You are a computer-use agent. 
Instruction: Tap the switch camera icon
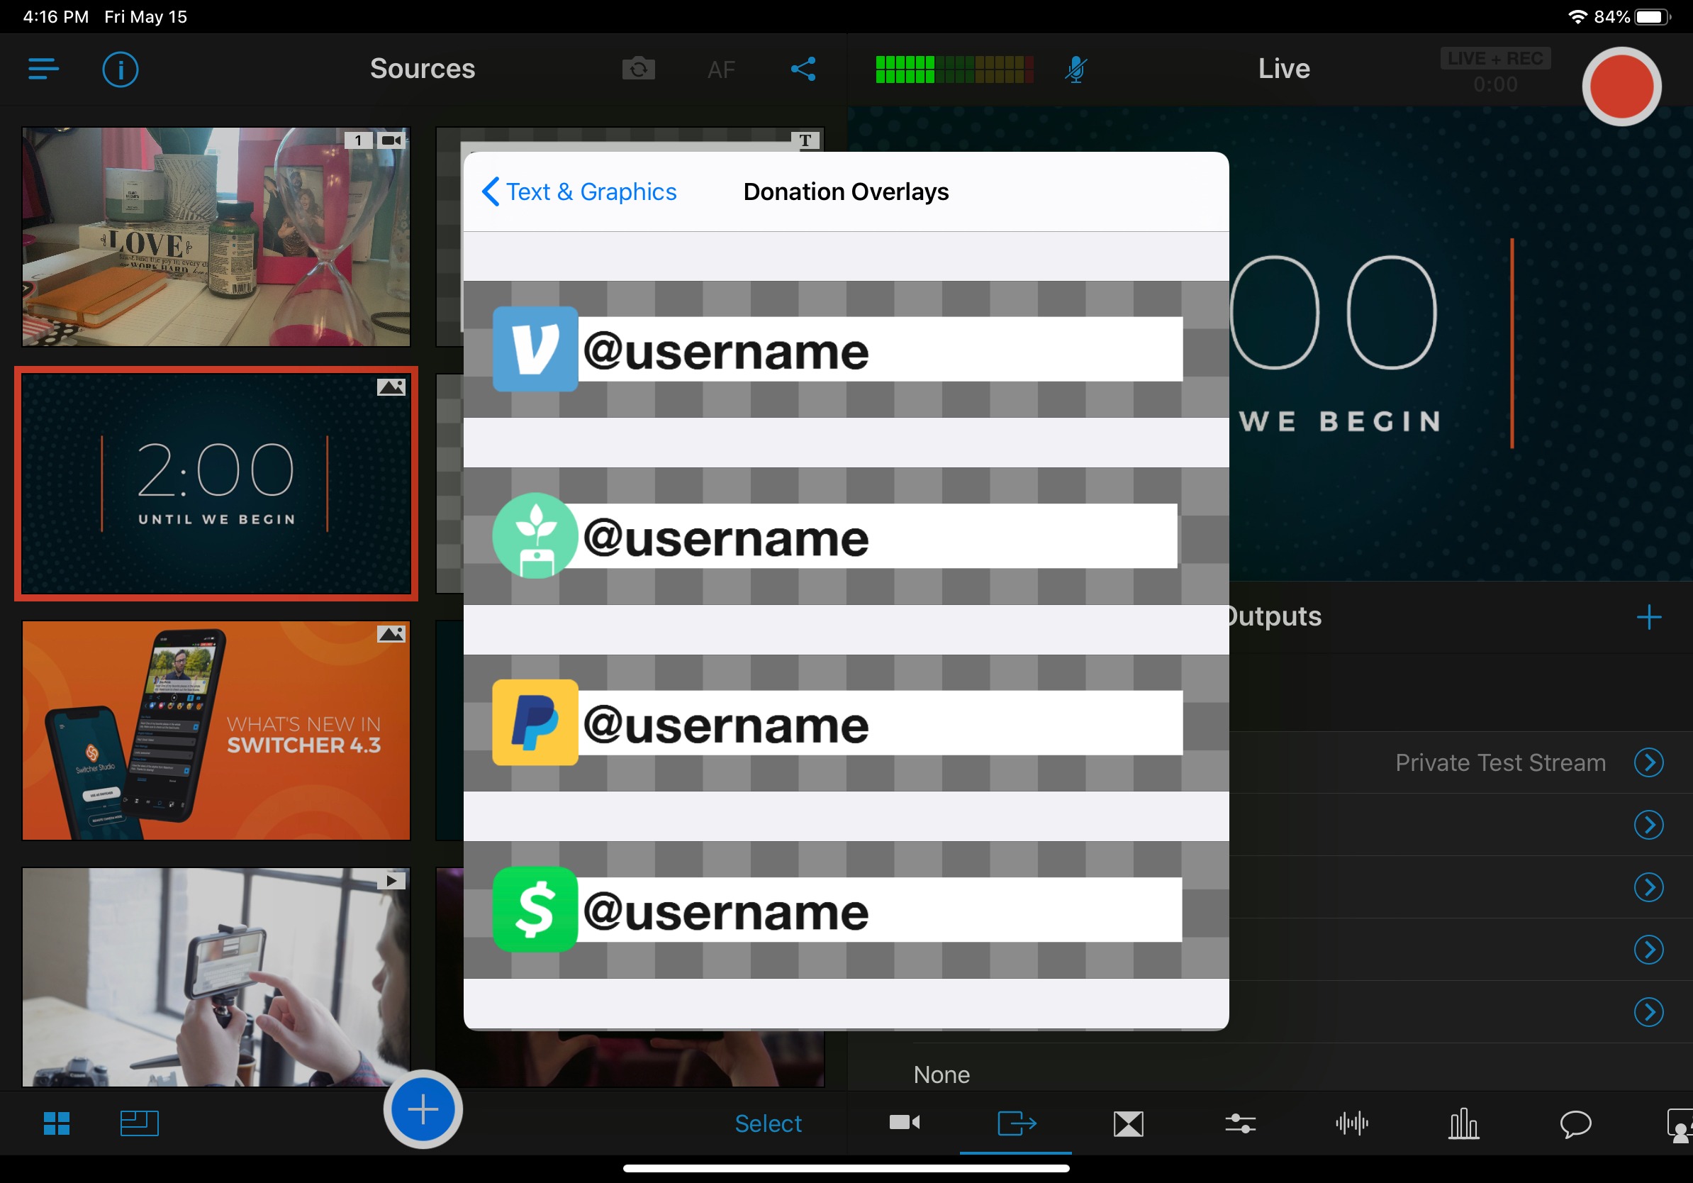pos(639,70)
